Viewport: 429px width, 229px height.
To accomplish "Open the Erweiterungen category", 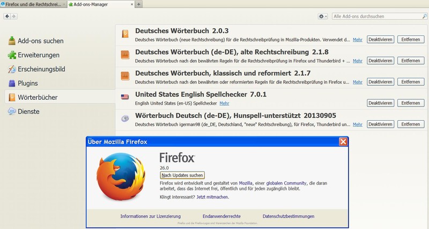I will pyautogui.click(x=38, y=55).
